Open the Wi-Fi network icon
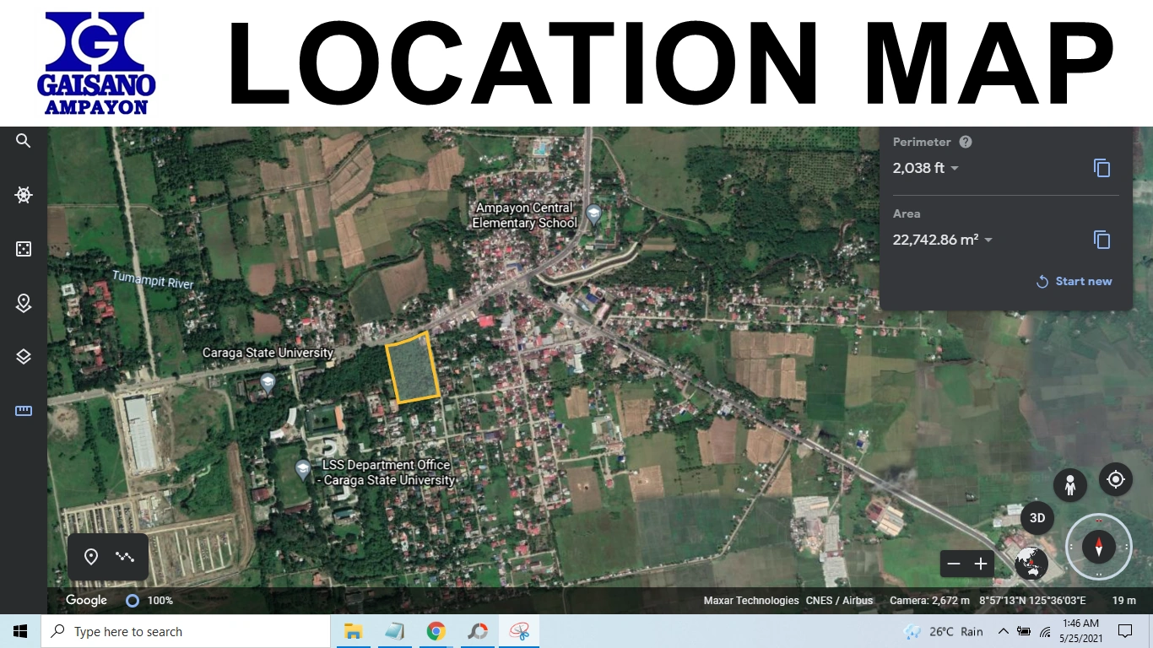 coord(1045,631)
